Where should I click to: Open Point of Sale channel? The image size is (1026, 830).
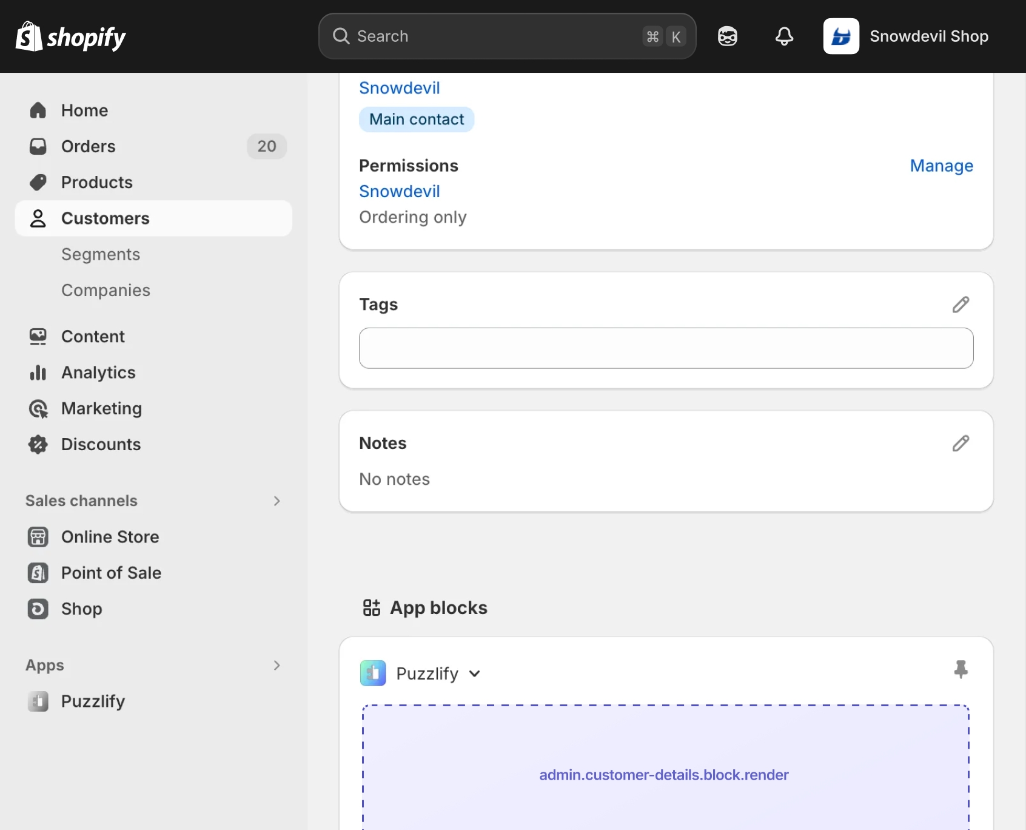153,573
